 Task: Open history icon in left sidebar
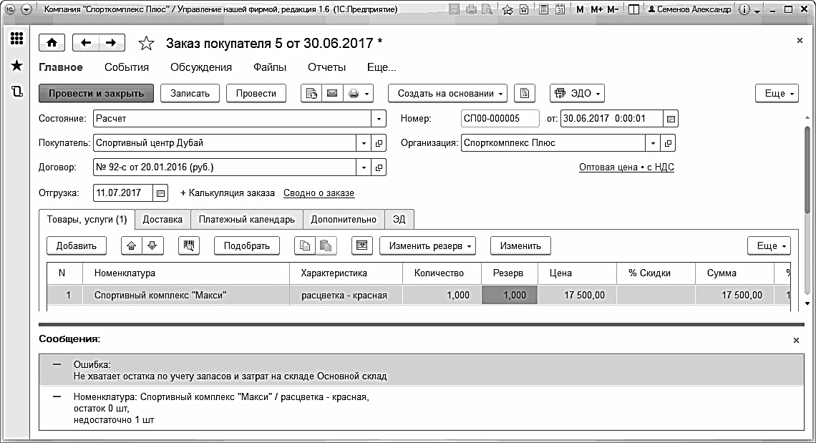point(16,92)
